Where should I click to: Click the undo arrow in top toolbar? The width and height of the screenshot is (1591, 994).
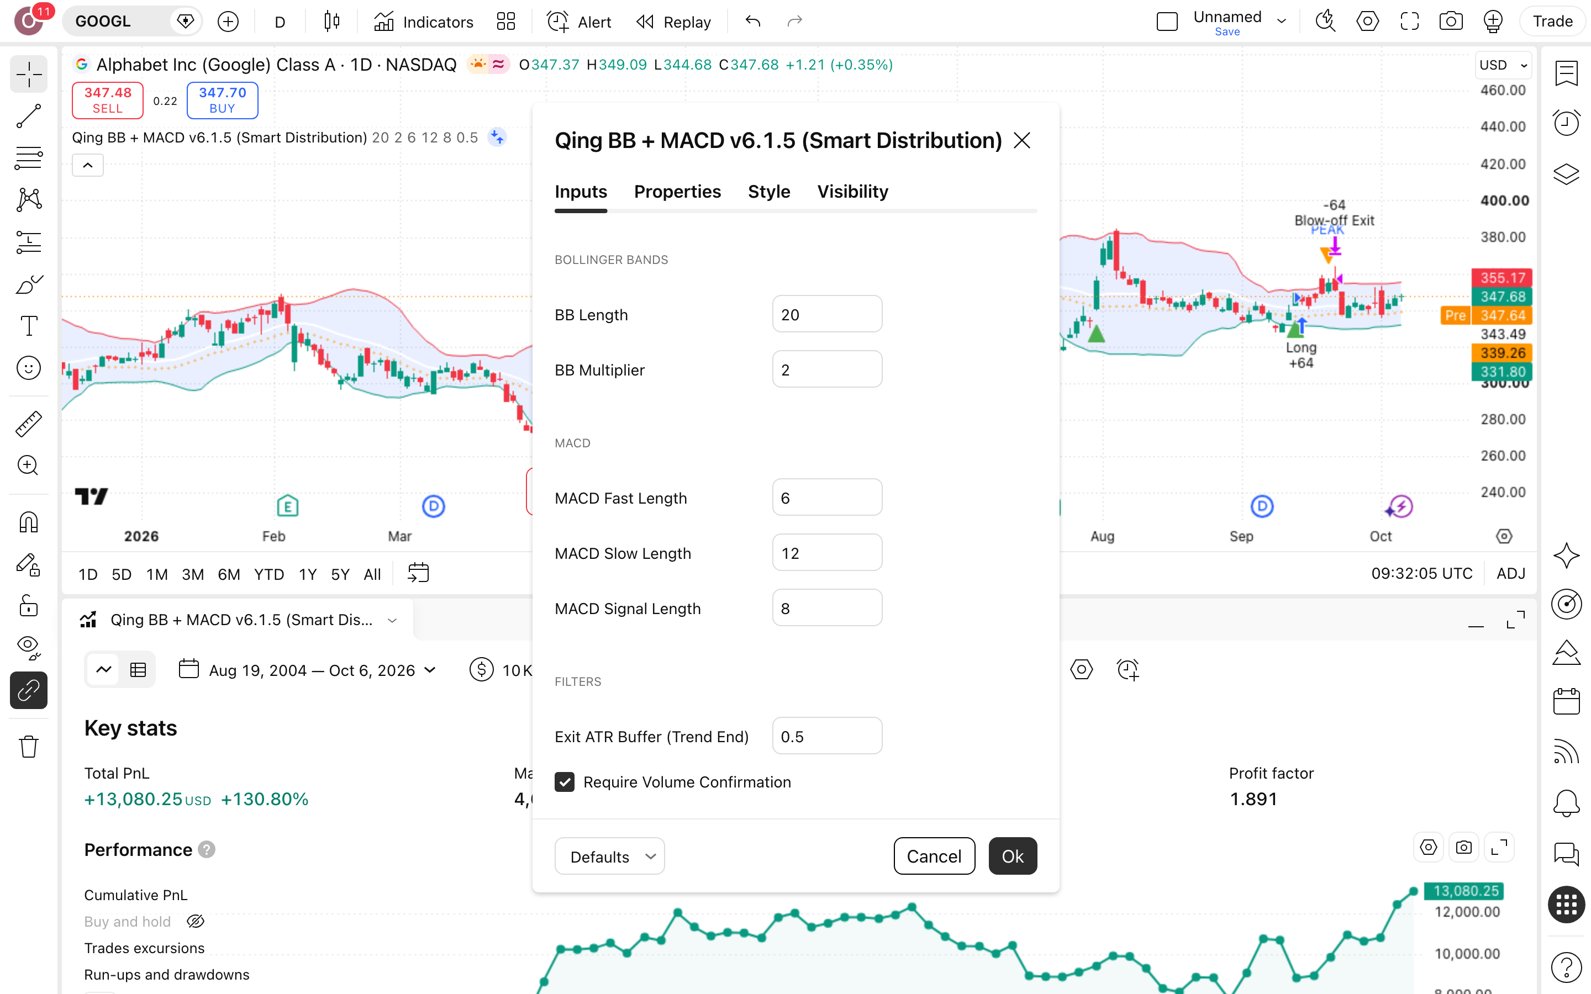pyautogui.click(x=753, y=22)
